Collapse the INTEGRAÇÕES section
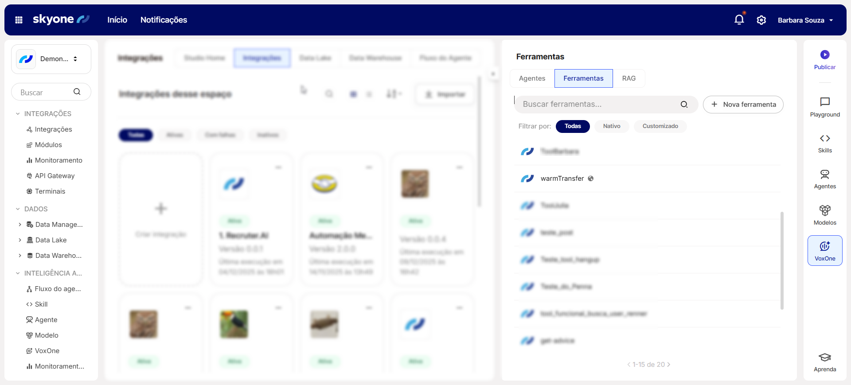This screenshot has width=851, height=385. point(18,114)
